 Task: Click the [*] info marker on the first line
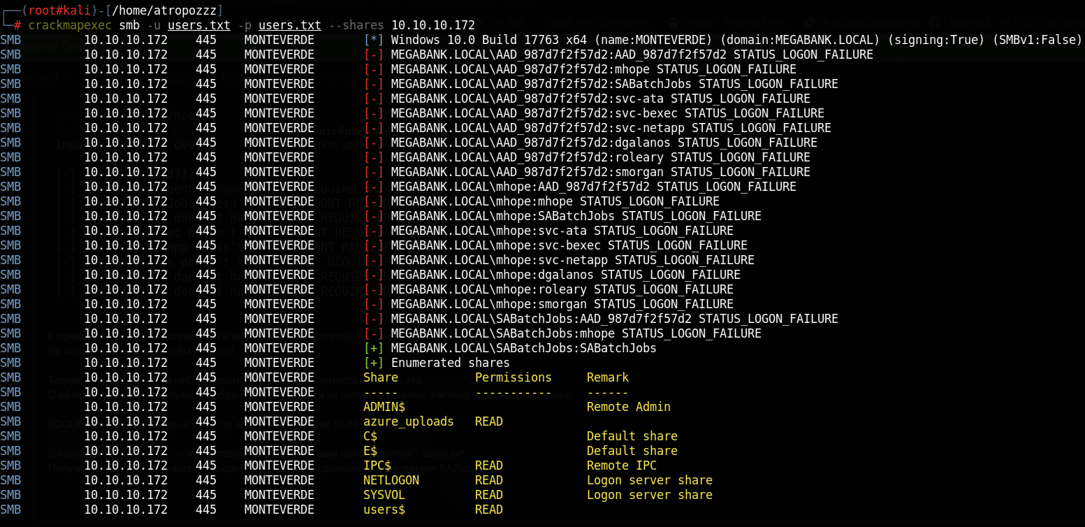[x=374, y=40]
